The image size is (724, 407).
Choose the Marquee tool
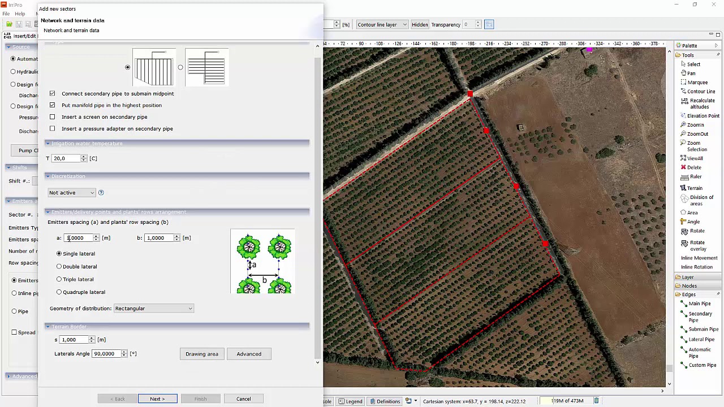pos(696,82)
